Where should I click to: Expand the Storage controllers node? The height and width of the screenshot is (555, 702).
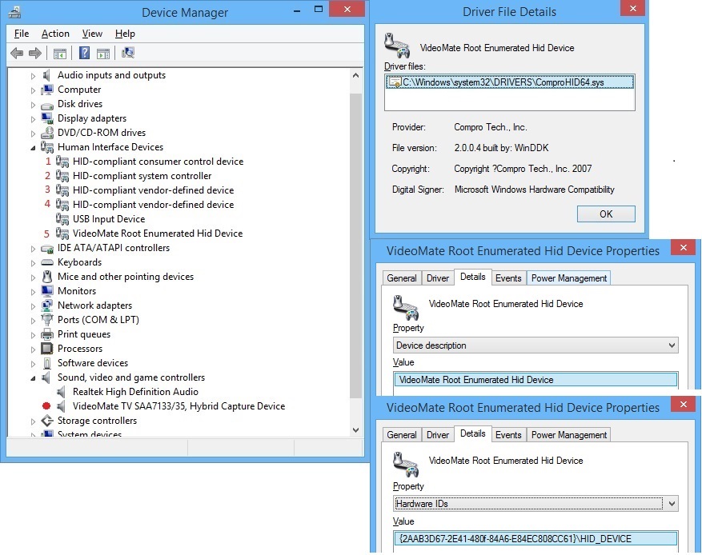(x=33, y=421)
